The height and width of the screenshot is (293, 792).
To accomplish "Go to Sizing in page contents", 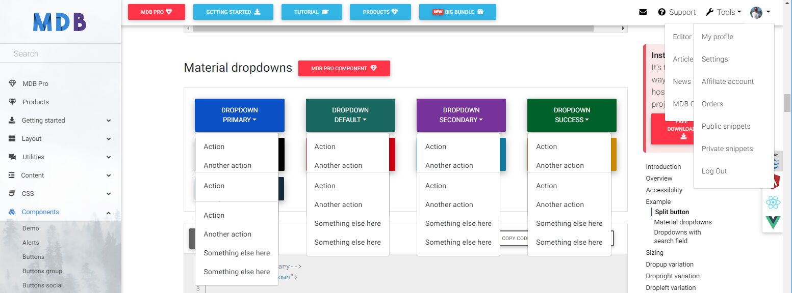I will [x=654, y=252].
